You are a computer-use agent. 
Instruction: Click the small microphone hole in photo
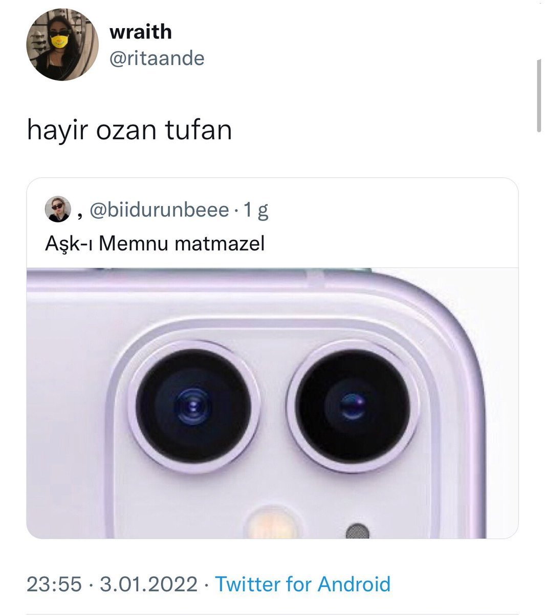click(357, 532)
